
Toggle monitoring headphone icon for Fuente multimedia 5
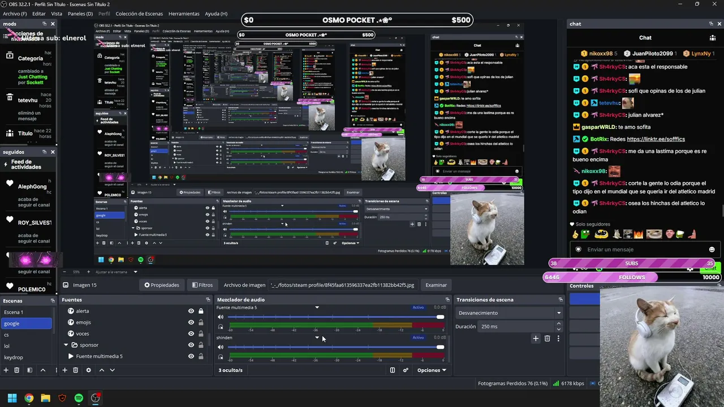click(221, 327)
